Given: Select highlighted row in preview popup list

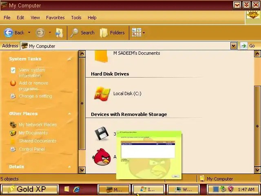Looking at the screenshot, I should (148, 144).
